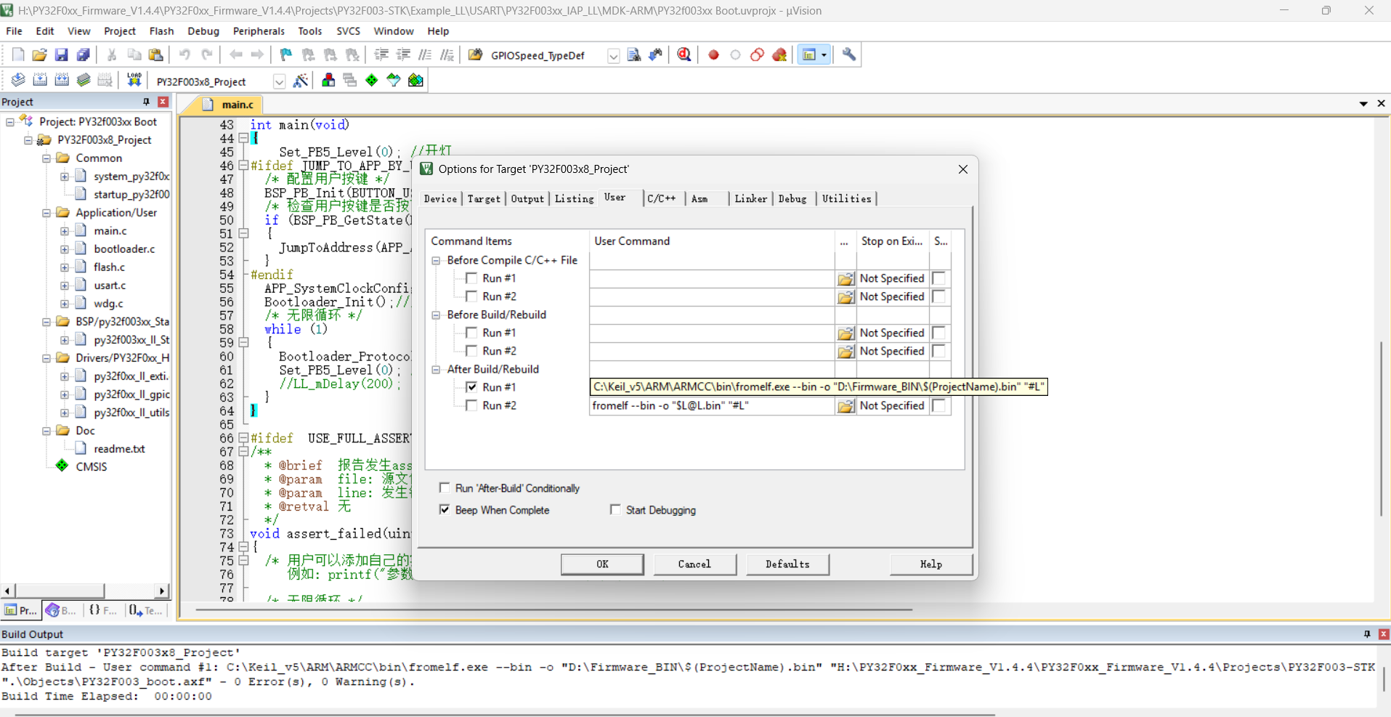Click the Help button in dialog
The height and width of the screenshot is (717, 1391).
(931, 564)
